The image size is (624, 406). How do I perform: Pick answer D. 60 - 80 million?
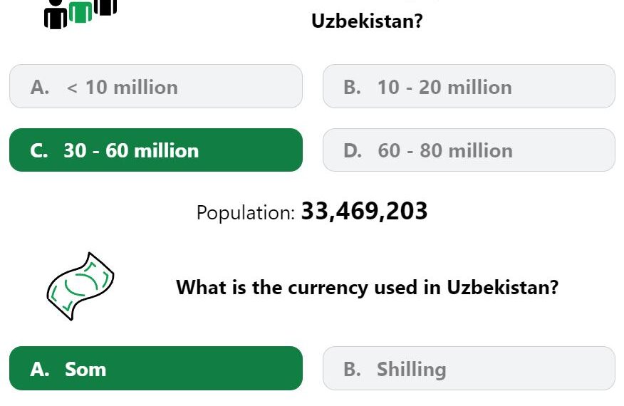coord(469,150)
